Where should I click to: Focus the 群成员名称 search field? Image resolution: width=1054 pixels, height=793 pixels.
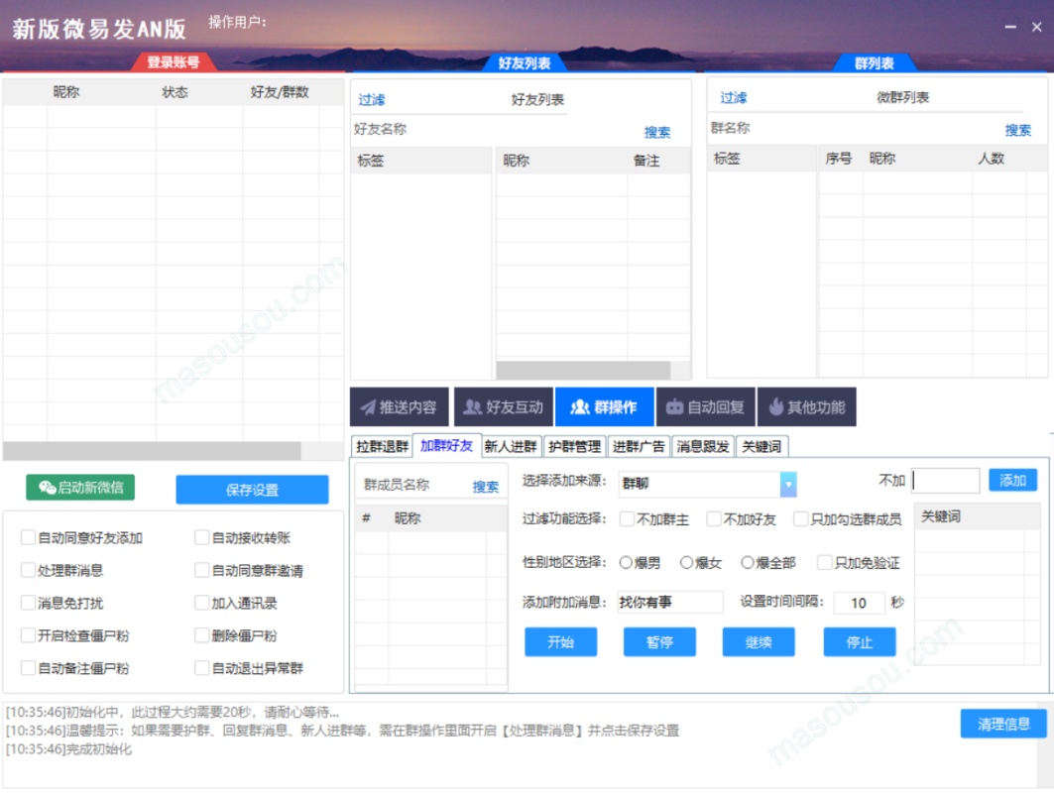click(413, 485)
